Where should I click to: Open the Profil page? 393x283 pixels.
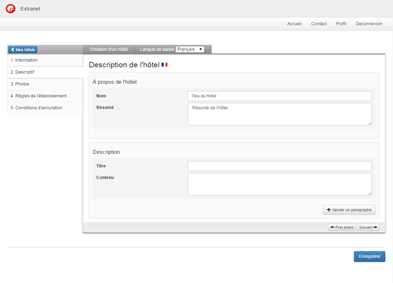pyautogui.click(x=341, y=24)
